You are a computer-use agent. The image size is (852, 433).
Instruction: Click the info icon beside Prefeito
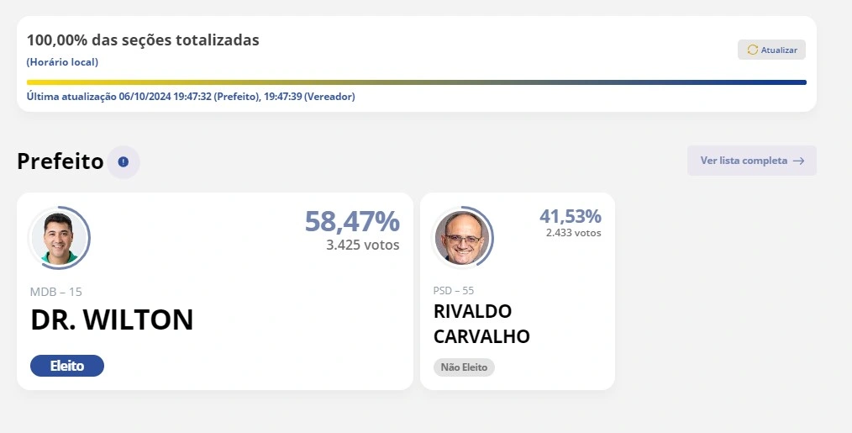coord(124,161)
